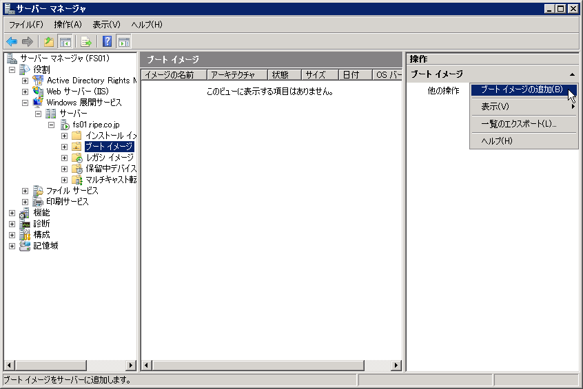Viewport: 583px width, 389px height.
Task: Collapse the 役割 tree node
Action: 12,70
